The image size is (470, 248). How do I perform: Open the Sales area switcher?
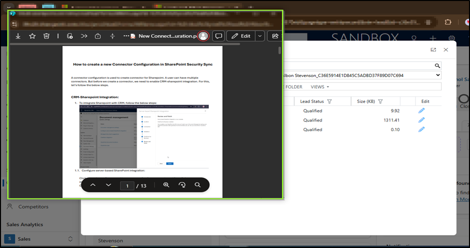click(x=70, y=239)
